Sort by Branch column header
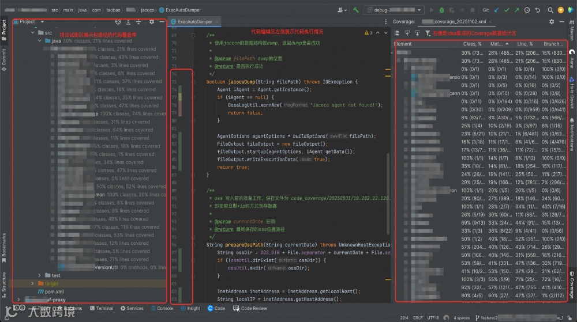The width and height of the screenshot is (577, 322). click(x=553, y=44)
